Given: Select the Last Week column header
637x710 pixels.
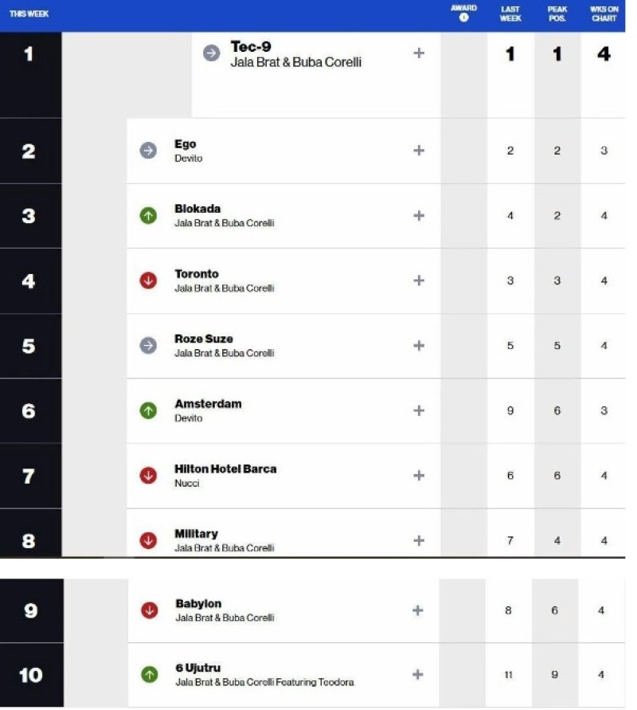Looking at the screenshot, I should 510,14.
